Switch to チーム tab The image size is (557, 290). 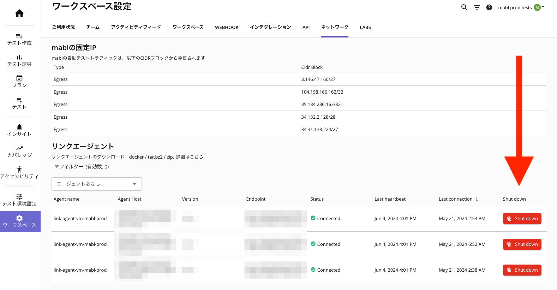tap(93, 27)
